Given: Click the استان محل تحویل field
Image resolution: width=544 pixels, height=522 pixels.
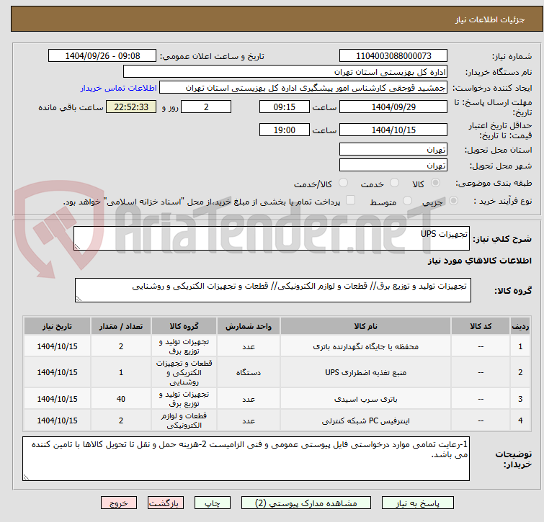Looking at the screenshot, I should (x=393, y=149).
